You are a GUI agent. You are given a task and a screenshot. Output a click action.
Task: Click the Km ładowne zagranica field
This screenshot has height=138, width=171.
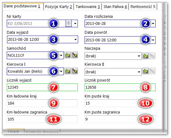(42, 119)
